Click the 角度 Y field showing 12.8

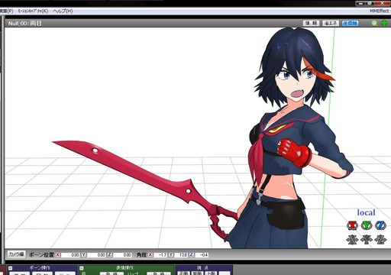[181, 254]
